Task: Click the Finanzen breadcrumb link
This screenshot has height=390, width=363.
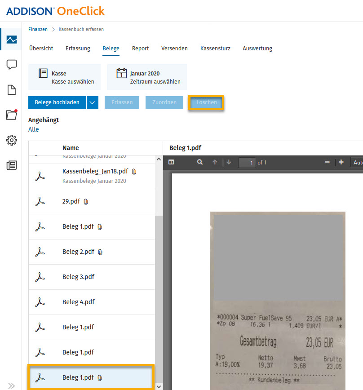Action: pyautogui.click(x=38, y=29)
